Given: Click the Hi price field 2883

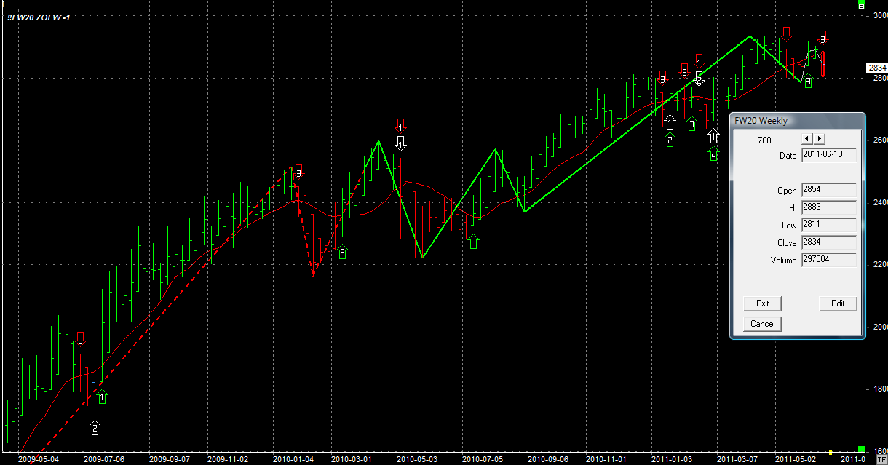Looking at the screenshot, I should 828,207.
